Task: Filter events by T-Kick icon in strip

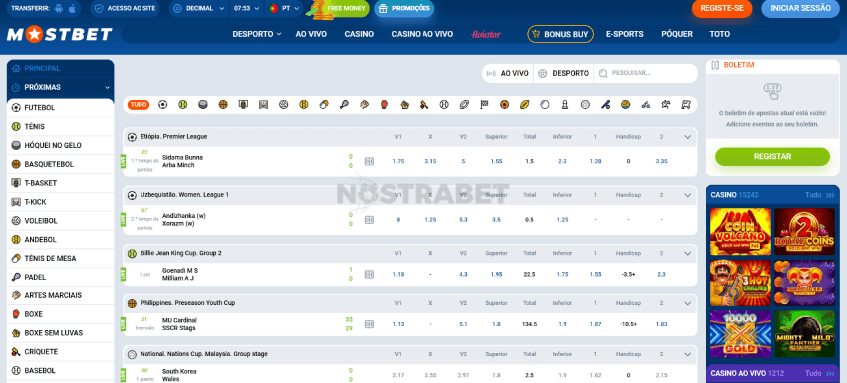Action: point(263,105)
